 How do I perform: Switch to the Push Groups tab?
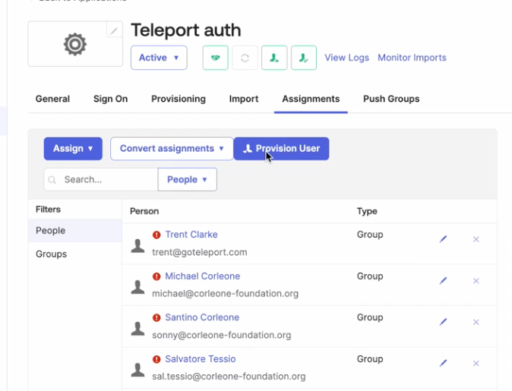click(x=390, y=99)
